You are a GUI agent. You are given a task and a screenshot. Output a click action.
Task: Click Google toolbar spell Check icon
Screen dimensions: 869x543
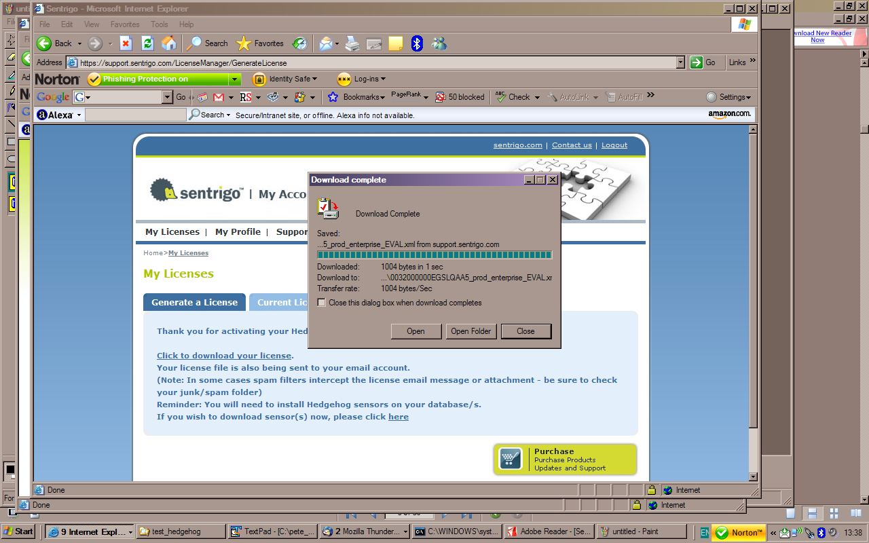[501, 97]
